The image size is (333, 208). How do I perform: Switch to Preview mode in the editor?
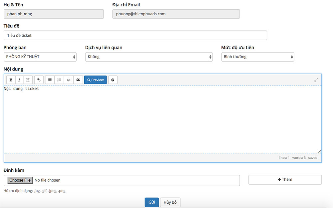(x=95, y=80)
